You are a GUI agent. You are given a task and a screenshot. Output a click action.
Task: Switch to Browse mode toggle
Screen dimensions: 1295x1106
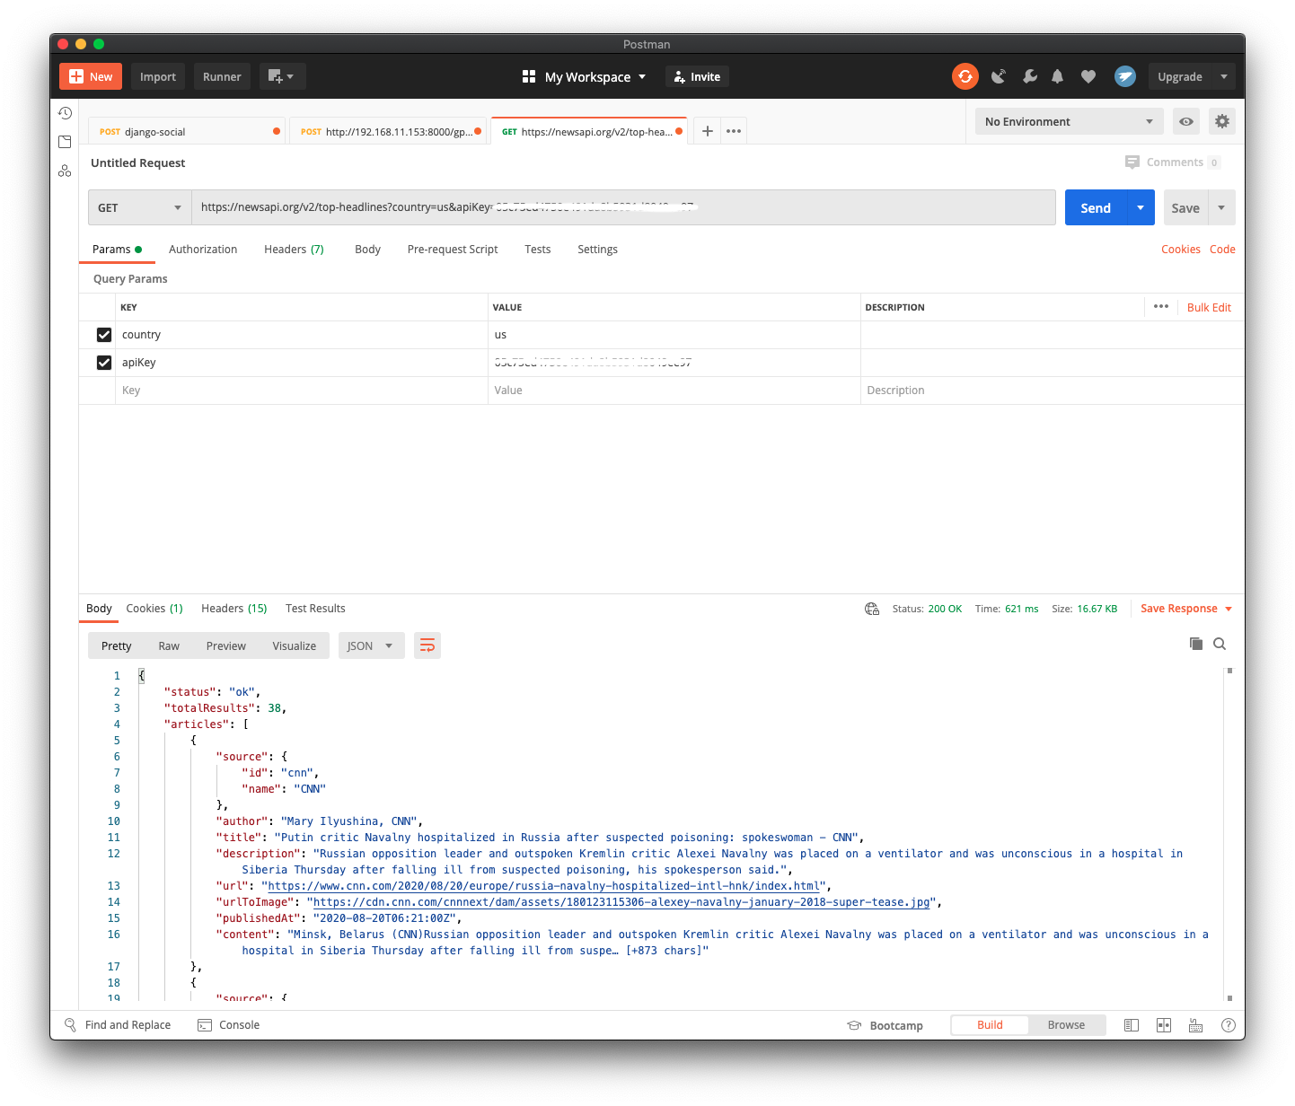(x=1066, y=1025)
